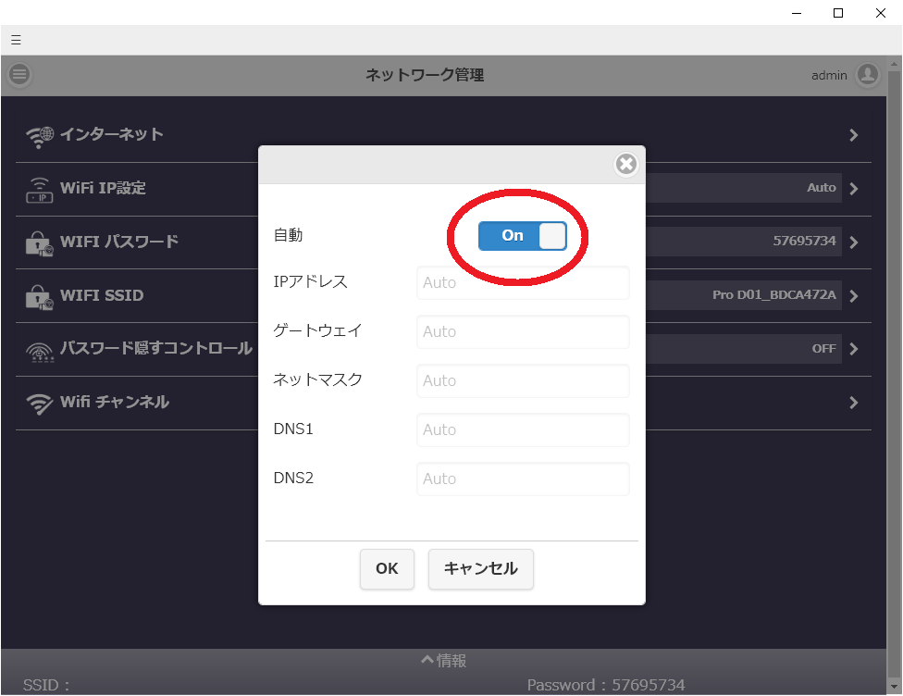
Task: Click the hidden password control icon
Action: (40, 350)
